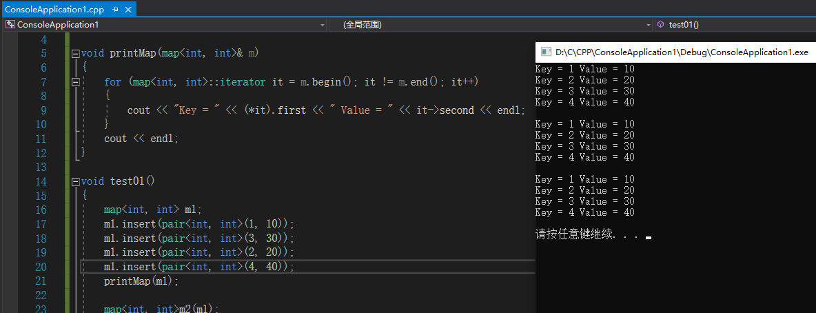Click line number 9 in the gutter
816x313 pixels.
[43, 110]
